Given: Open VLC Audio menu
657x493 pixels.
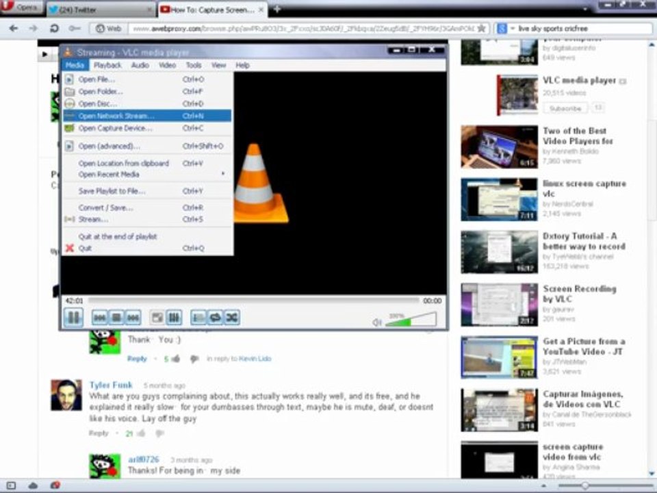Looking at the screenshot, I should point(140,65).
